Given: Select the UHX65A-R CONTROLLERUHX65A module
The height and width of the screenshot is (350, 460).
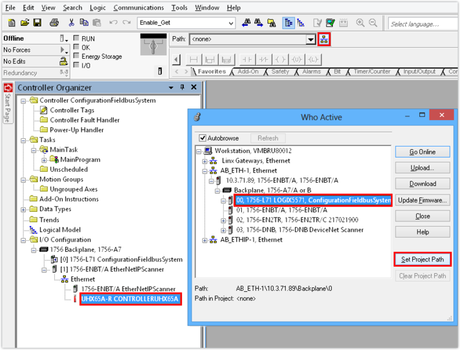Looking at the screenshot, I should coord(130,299).
